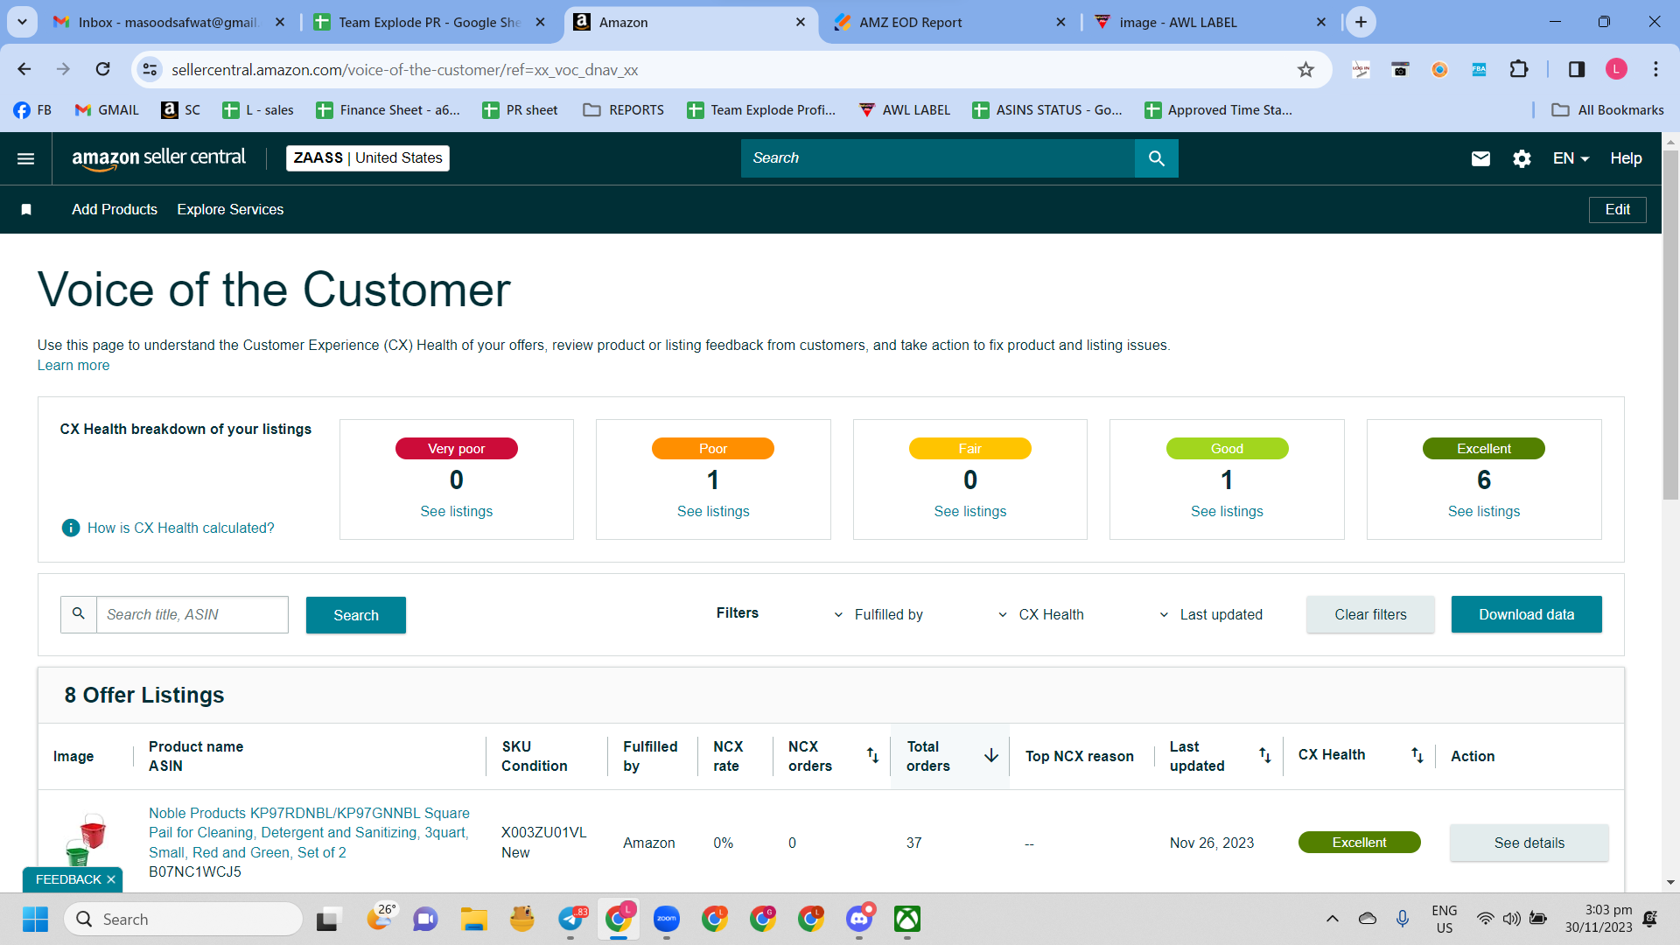The image size is (1680, 945).
Task: Click the Noble Products pail thumbnail
Action: coord(86,840)
